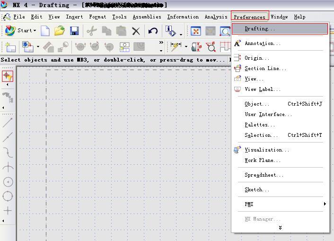This screenshot has width=334, height=241.
Task: Expand more Preferences menu items chevron
Action: pos(281,228)
